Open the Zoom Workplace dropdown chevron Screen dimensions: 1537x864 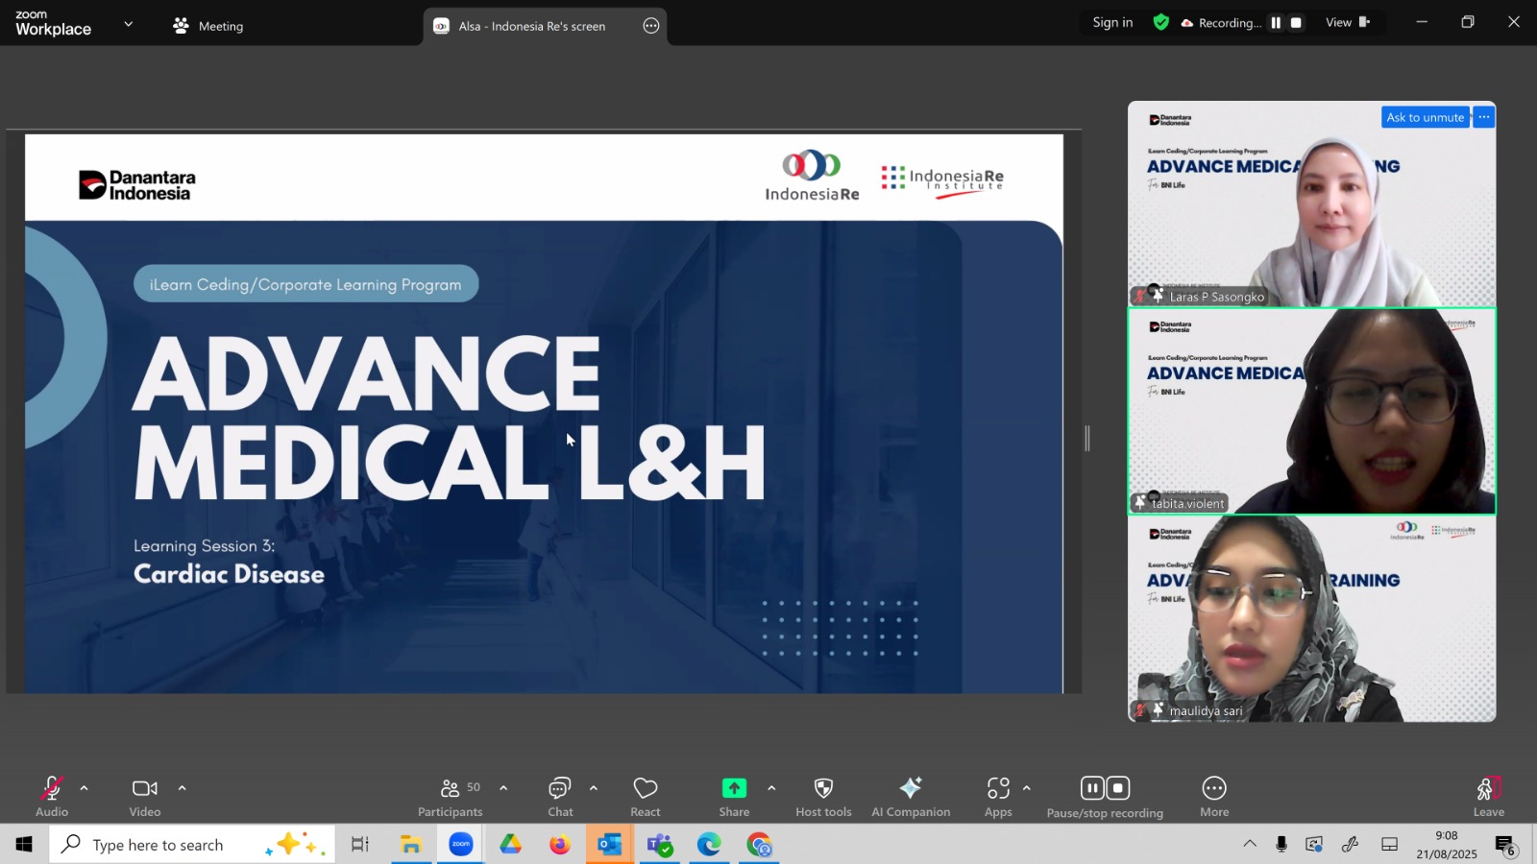(x=129, y=24)
